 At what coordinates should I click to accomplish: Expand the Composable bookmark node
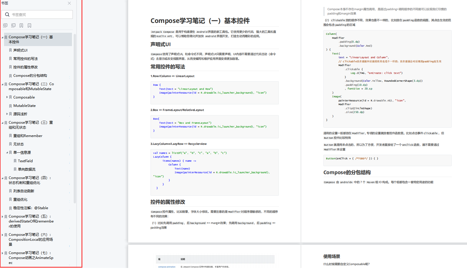click(x=7, y=97)
